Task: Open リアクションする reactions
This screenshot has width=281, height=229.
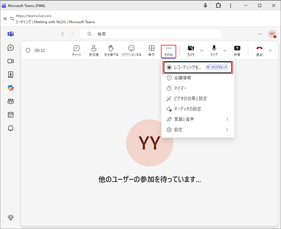Action: [x=131, y=51]
